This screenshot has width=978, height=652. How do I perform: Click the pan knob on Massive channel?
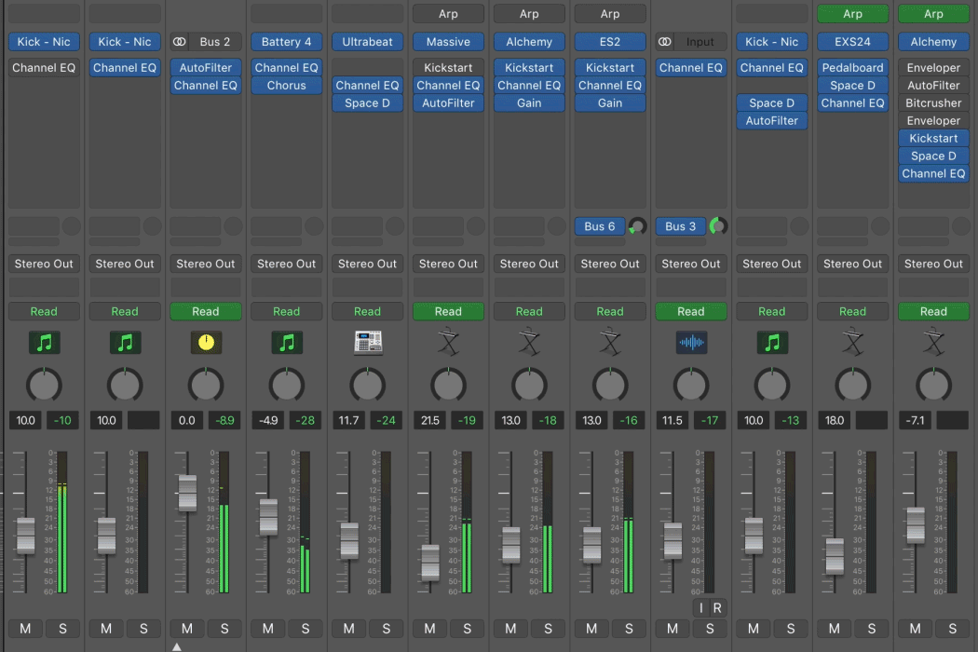click(x=448, y=386)
